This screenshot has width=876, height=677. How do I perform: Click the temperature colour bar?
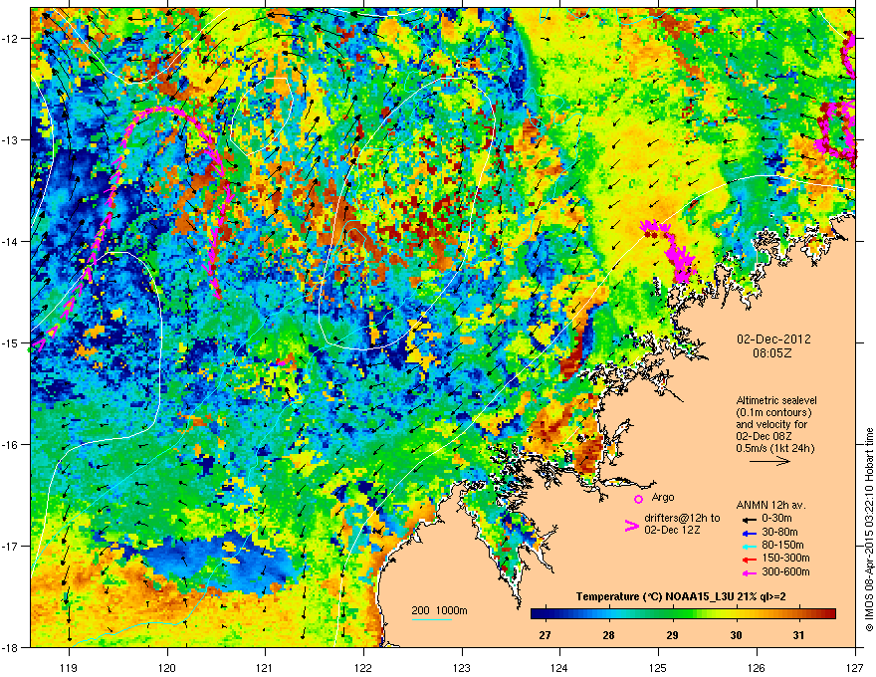click(x=683, y=614)
